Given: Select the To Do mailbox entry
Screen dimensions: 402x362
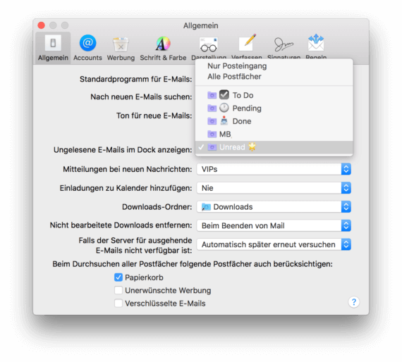Looking at the screenshot, I should (x=274, y=95).
